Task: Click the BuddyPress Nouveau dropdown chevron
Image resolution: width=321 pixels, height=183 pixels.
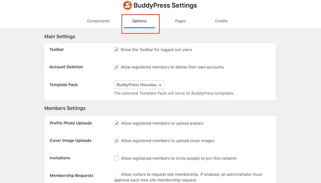Action: click(x=160, y=85)
